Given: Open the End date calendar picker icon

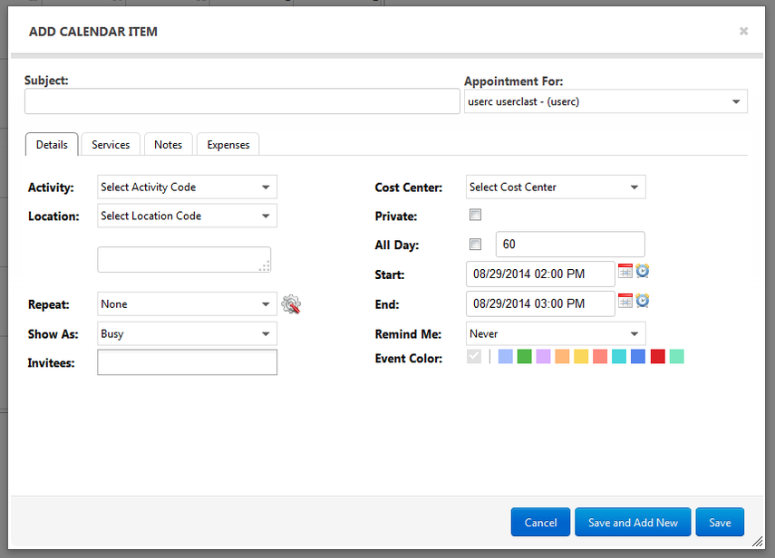Looking at the screenshot, I should tap(625, 301).
